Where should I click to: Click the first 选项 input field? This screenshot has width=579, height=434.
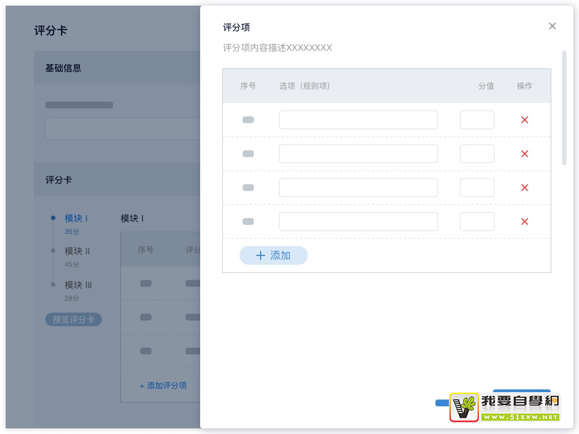click(358, 120)
